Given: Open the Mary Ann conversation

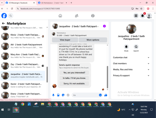Looking at the screenshot, I should [23, 56].
